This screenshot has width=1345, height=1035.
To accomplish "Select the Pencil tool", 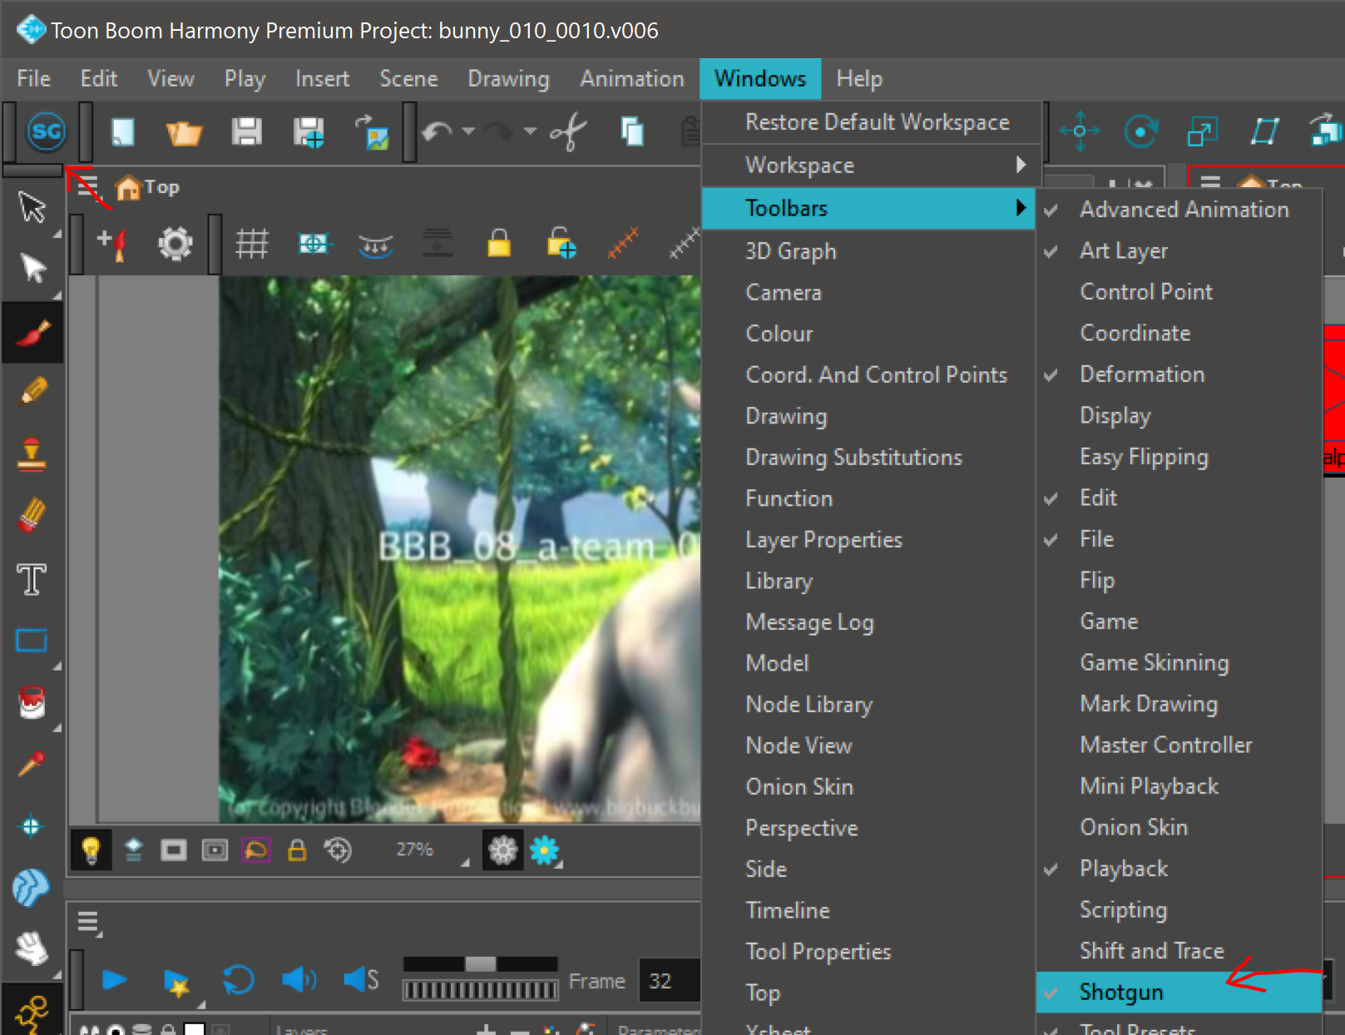I will point(32,392).
